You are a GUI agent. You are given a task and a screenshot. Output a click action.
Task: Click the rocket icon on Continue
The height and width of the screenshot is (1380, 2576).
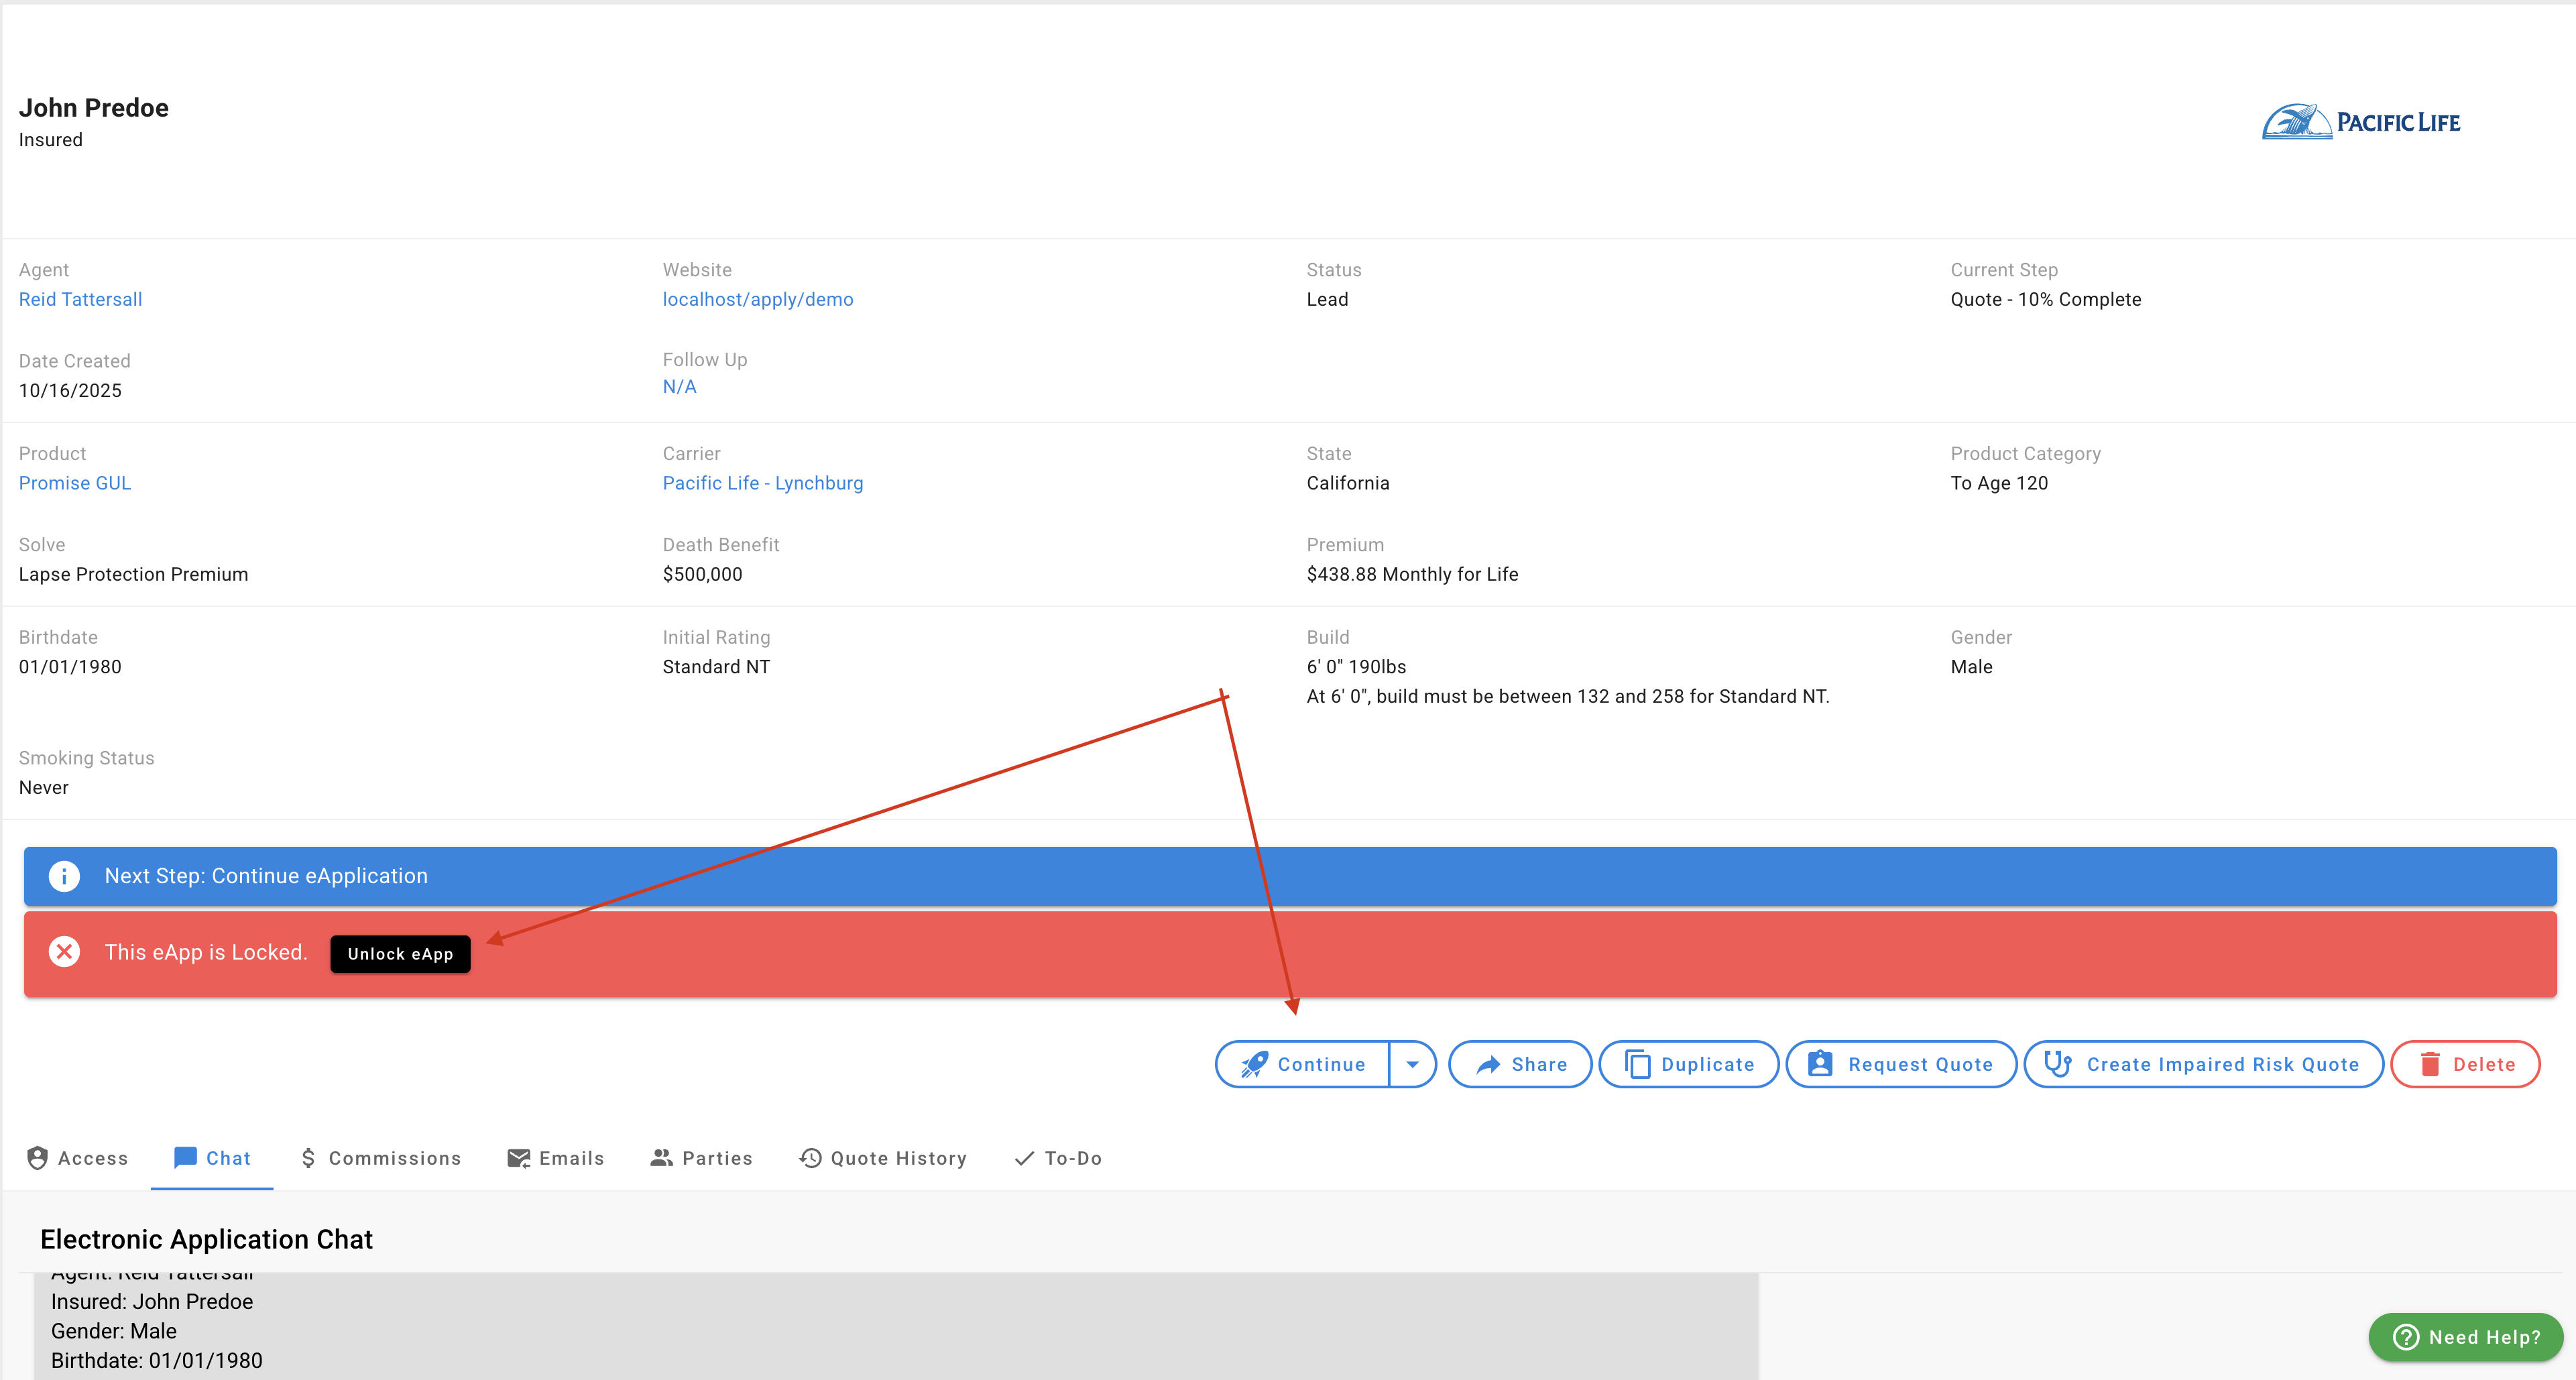[x=1254, y=1064]
